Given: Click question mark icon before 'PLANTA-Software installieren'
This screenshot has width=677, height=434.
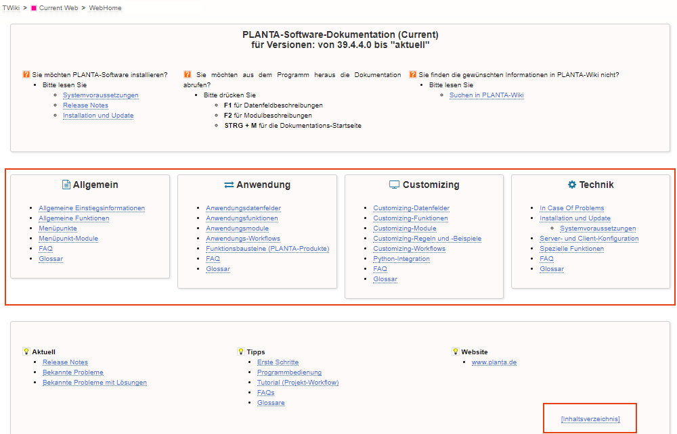Looking at the screenshot, I should pos(26,75).
